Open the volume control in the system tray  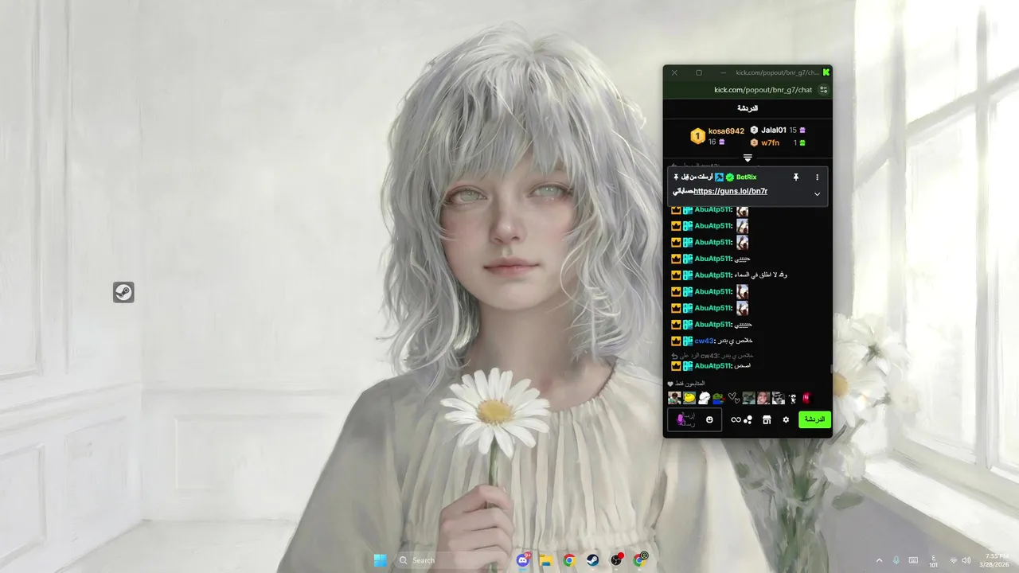(966, 560)
